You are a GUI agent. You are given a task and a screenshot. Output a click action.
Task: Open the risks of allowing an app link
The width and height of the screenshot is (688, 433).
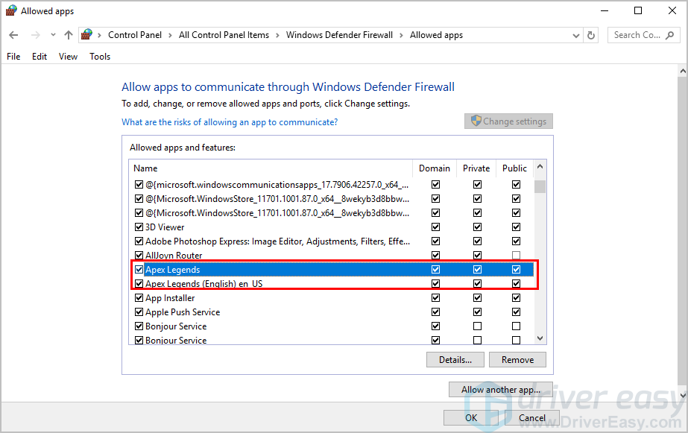pyautogui.click(x=230, y=122)
